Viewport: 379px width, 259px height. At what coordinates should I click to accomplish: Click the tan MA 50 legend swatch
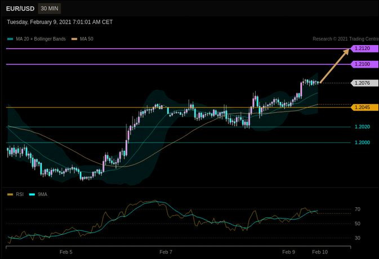click(74, 39)
